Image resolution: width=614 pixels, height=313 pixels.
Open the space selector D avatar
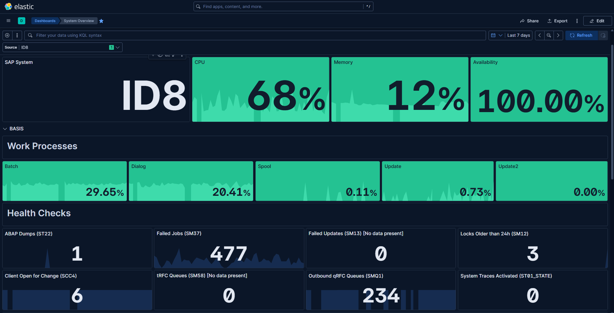pyautogui.click(x=21, y=21)
